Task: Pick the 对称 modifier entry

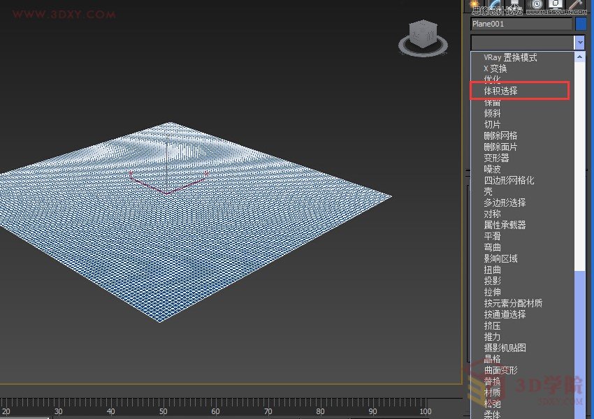Action: click(x=493, y=213)
